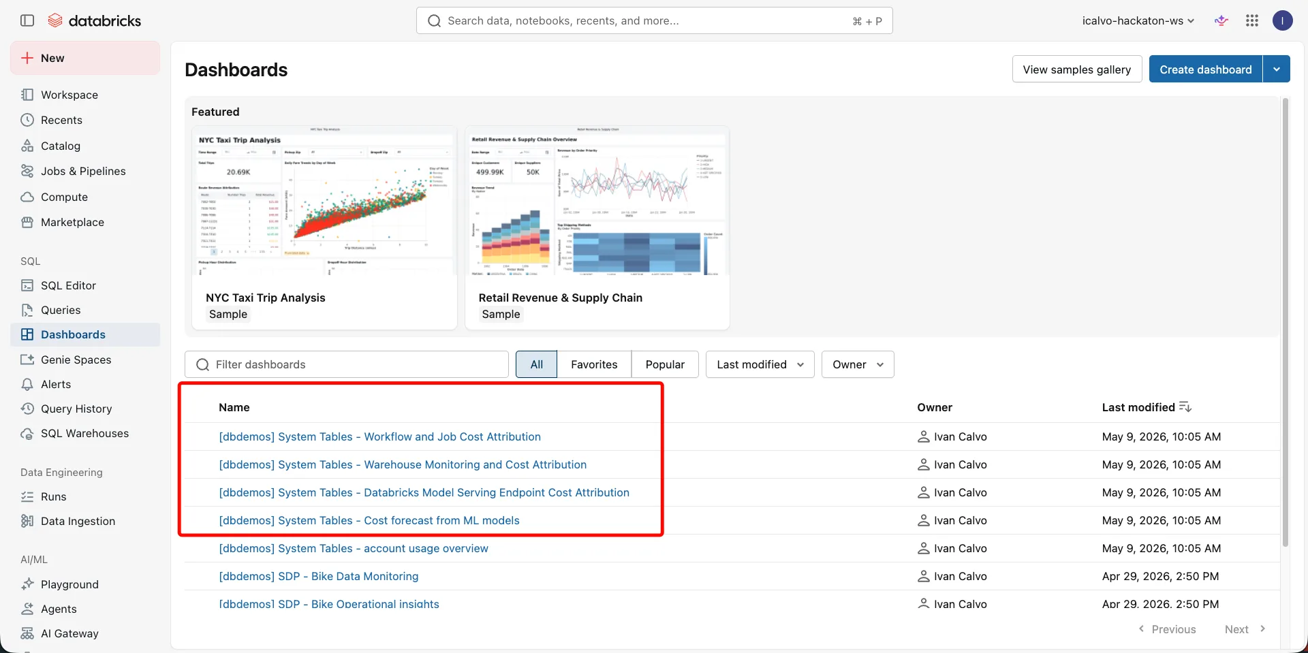Viewport: 1308px width, 653px height.
Task: Click the Runs list icon
Action: pos(27,496)
